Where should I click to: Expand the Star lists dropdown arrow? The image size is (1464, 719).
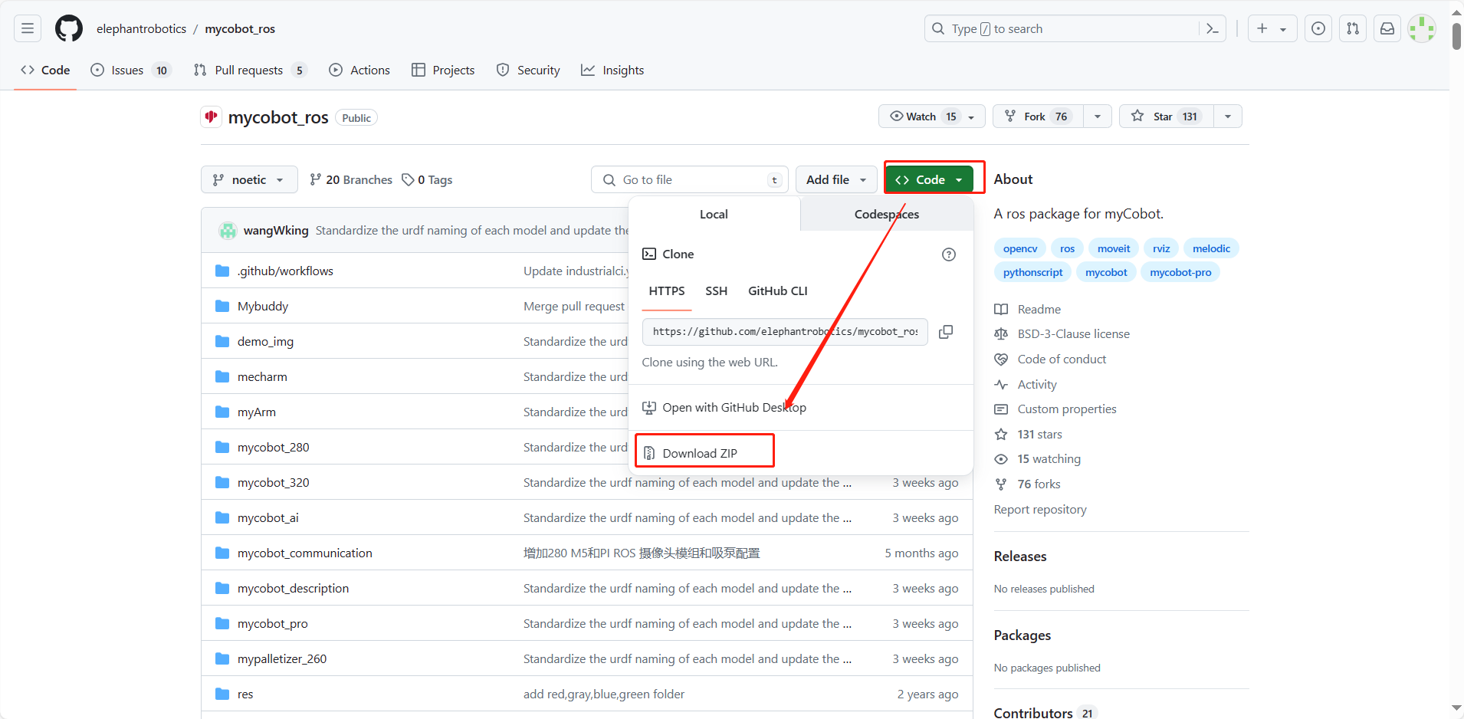(x=1228, y=117)
